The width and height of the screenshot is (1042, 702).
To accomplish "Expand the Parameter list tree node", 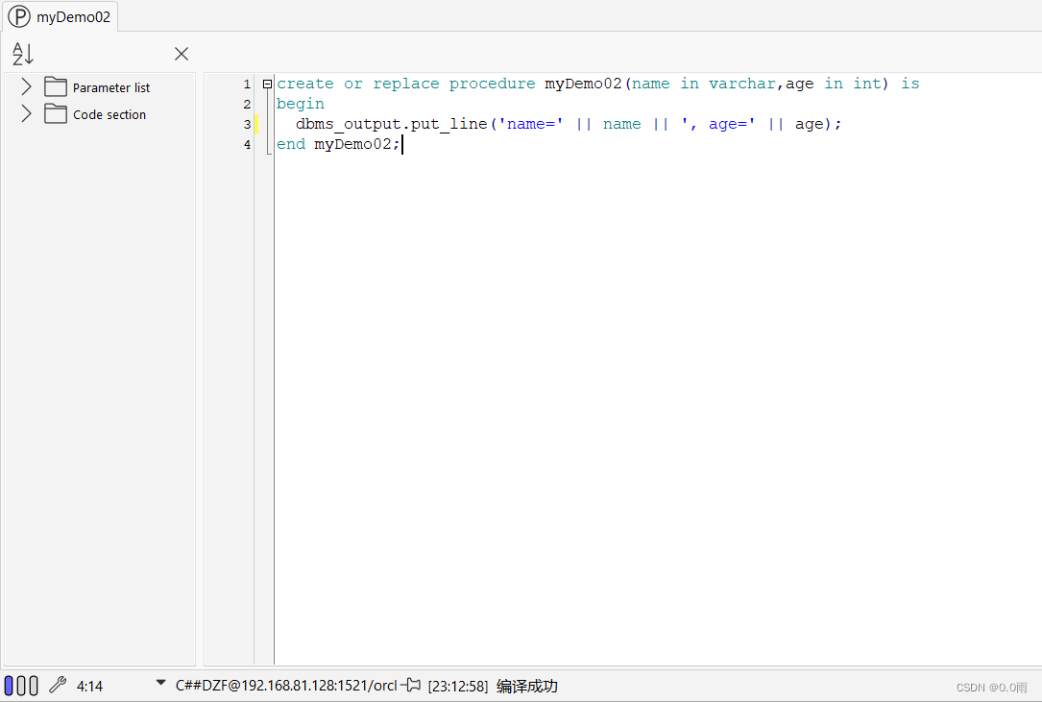I will coord(25,86).
